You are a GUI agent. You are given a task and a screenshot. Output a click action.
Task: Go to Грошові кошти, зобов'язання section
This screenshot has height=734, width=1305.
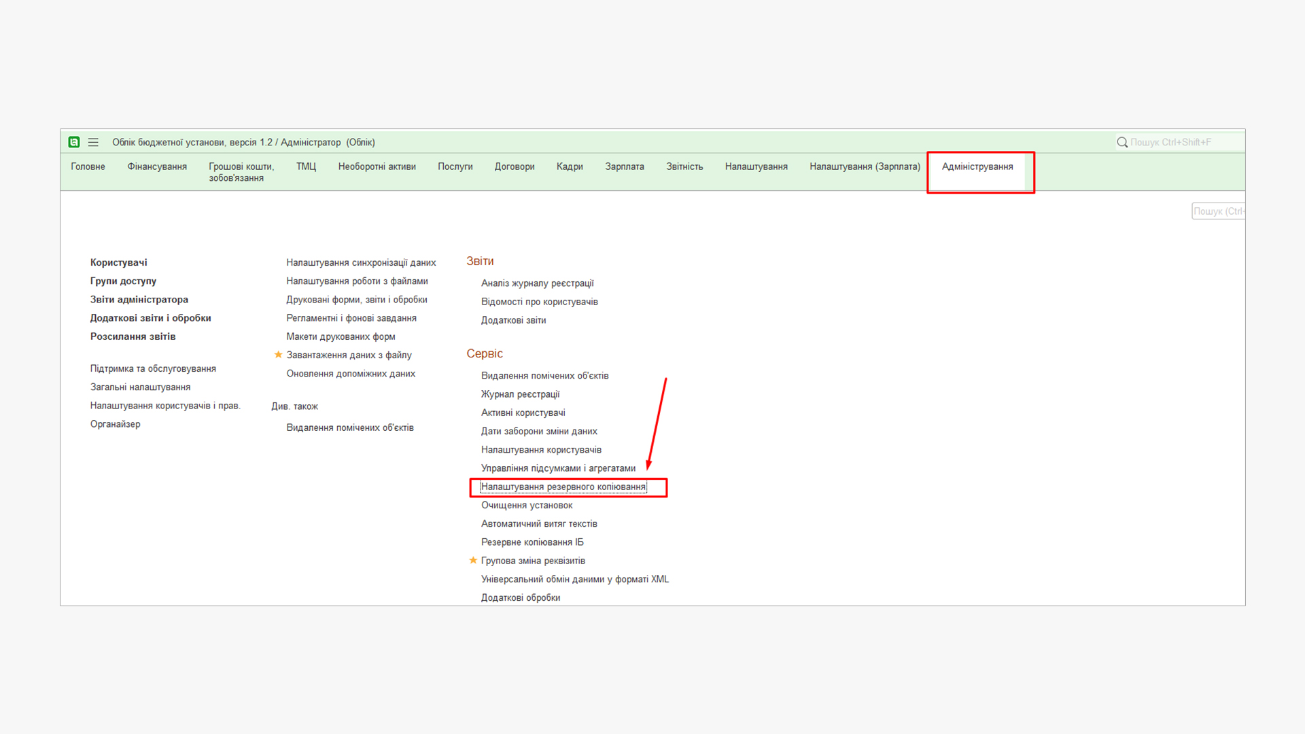tap(241, 172)
